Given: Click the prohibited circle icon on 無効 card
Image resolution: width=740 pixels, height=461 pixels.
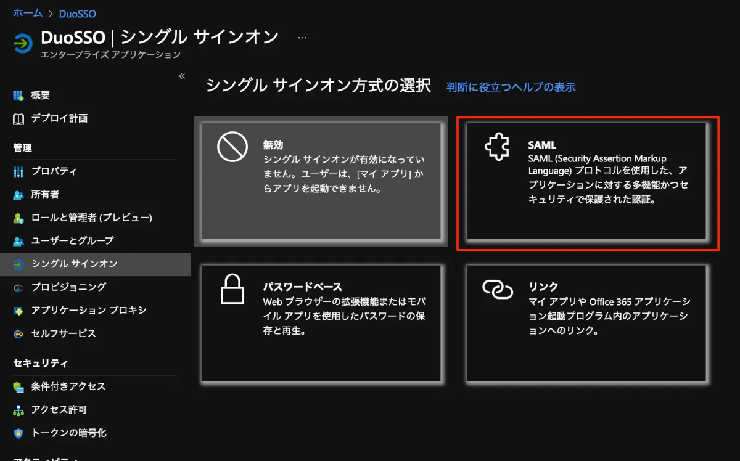Looking at the screenshot, I should [x=232, y=147].
